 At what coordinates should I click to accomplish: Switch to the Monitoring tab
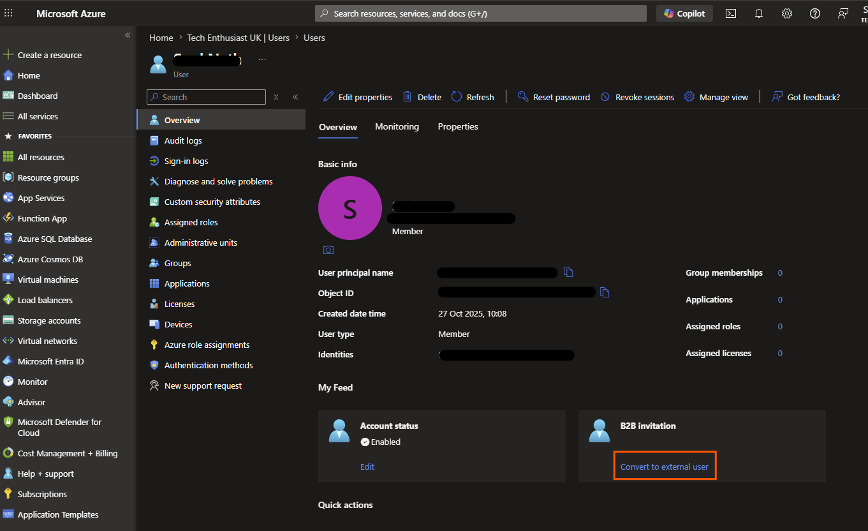point(397,126)
